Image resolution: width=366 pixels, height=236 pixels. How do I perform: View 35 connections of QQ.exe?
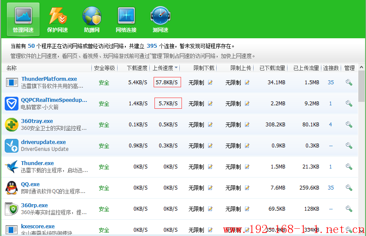331,187
